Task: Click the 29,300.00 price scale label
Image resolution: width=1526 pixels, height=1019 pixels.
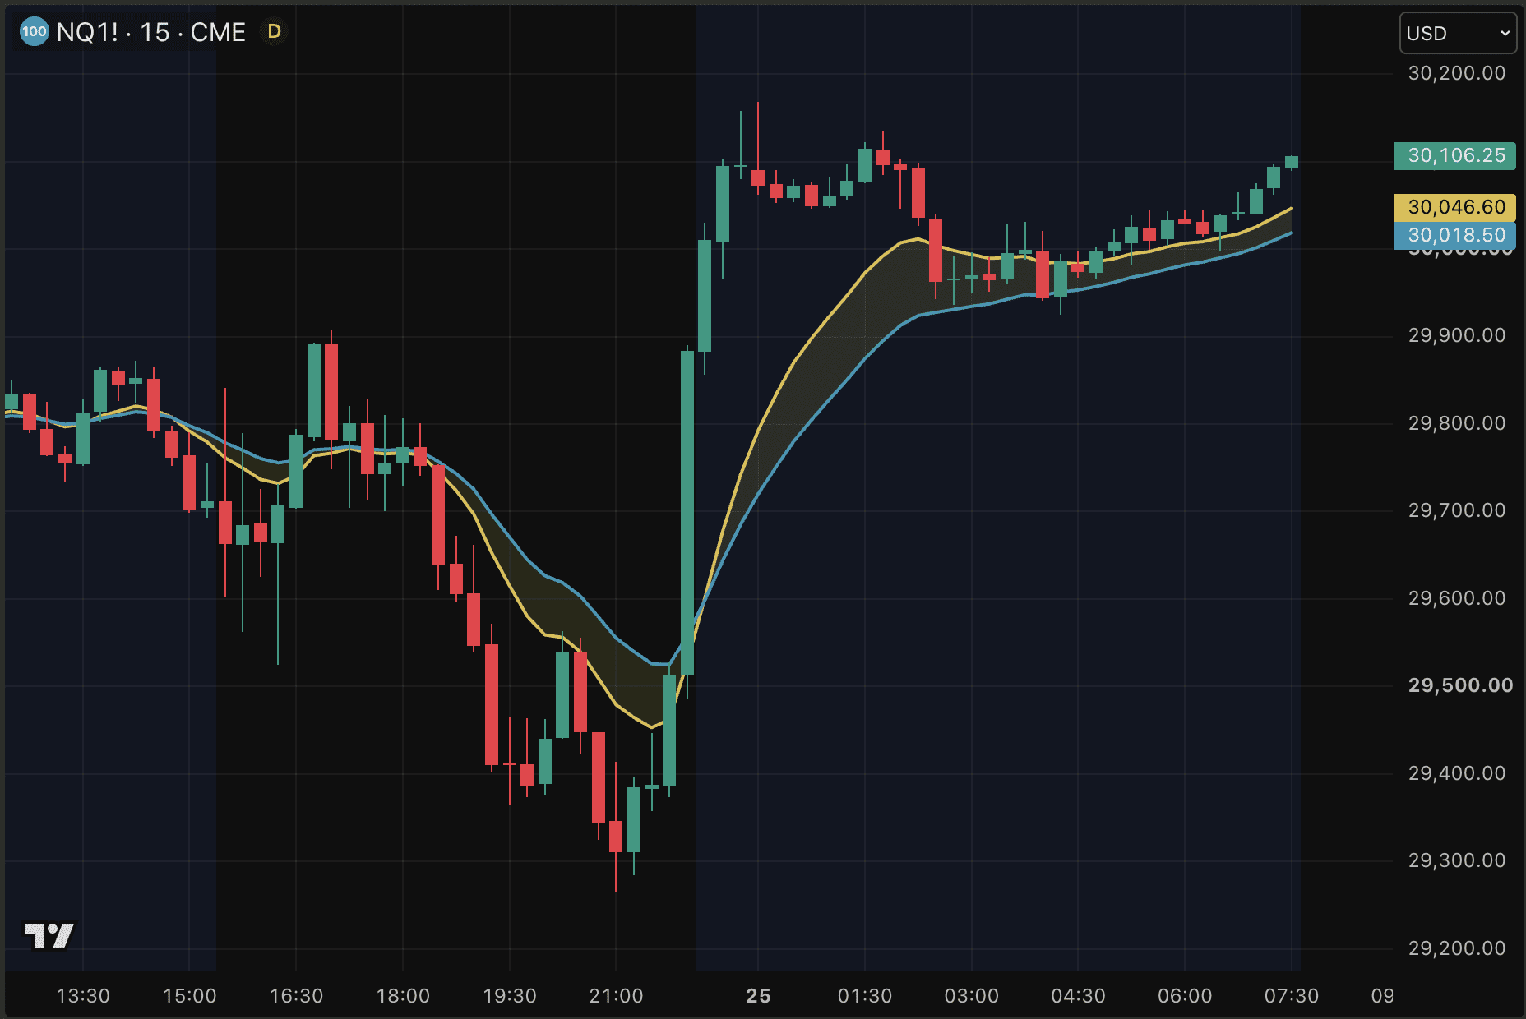Action: coord(1457,860)
